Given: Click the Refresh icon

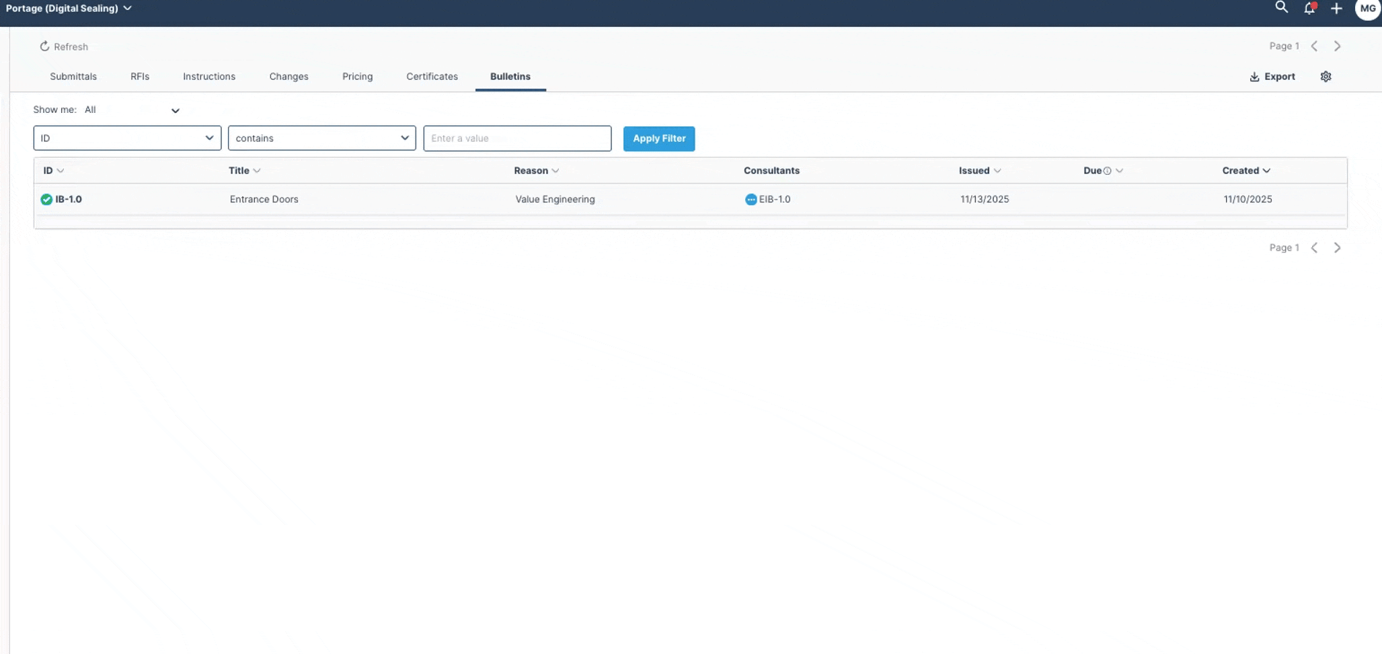Looking at the screenshot, I should pos(44,46).
